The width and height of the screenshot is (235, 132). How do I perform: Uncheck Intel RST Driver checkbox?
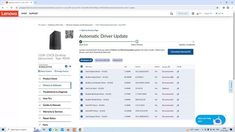point(82,105)
